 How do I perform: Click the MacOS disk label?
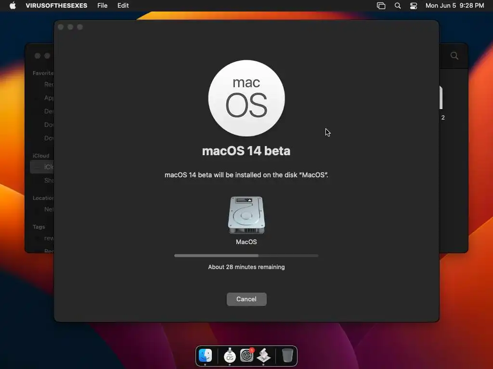click(x=246, y=242)
